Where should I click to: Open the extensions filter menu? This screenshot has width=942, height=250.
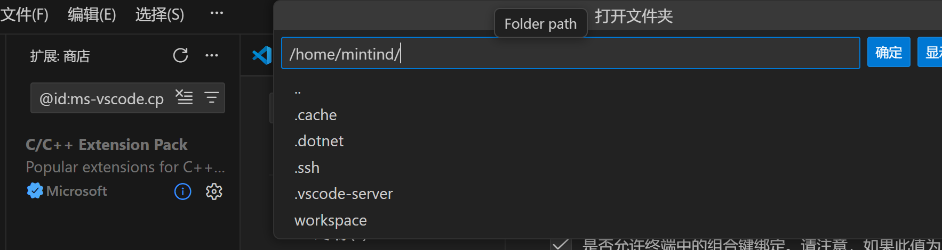[212, 97]
